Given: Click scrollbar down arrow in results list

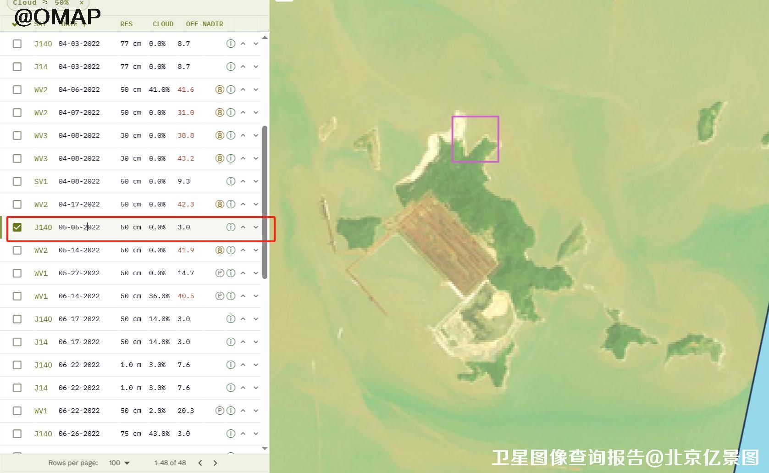Looking at the screenshot, I should point(265,448).
